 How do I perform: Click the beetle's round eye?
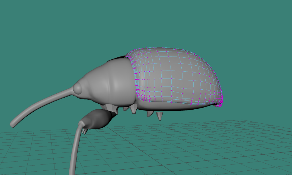click(x=77, y=89)
